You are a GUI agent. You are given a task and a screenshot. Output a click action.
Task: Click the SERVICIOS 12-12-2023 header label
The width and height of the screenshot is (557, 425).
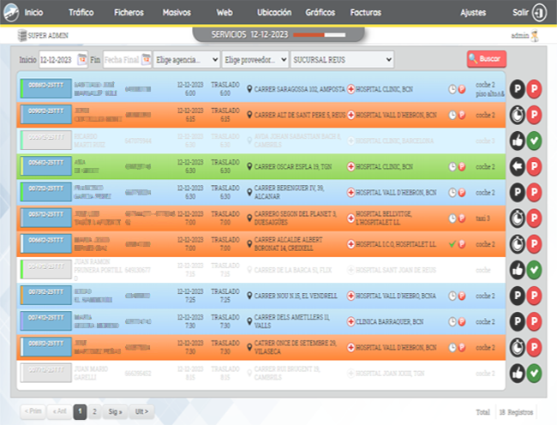(x=249, y=34)
